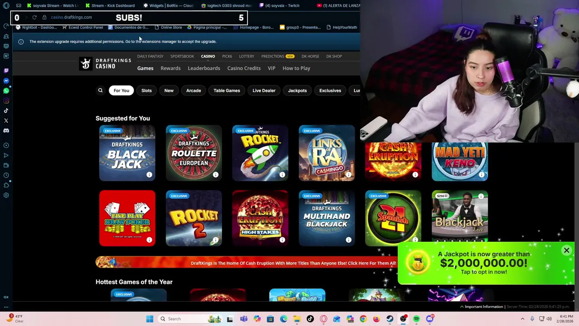Open X (Twitter) in the browser sidebar
This screenshot has height=326, width=579.
(6, 120)
